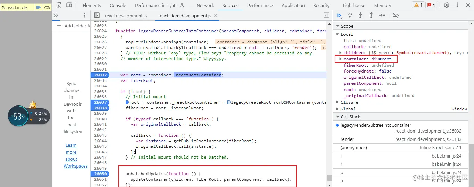Select the react-dom.development.js file tab

[x=185, y=16]
